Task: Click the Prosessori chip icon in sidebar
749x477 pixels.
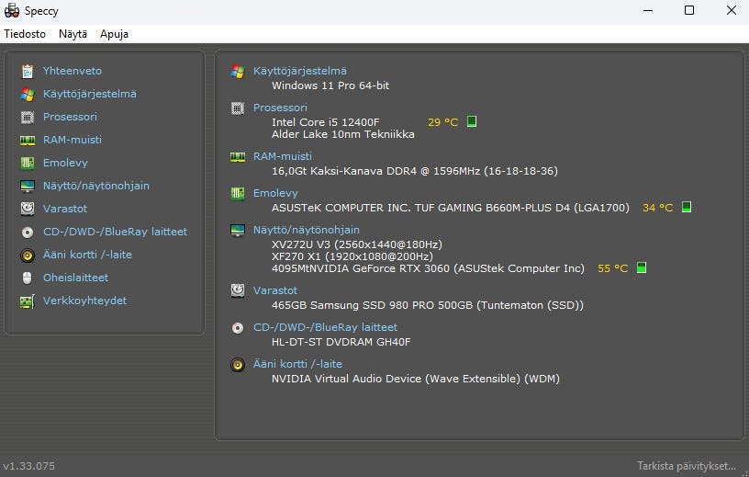Action: [x=28, y=117]
